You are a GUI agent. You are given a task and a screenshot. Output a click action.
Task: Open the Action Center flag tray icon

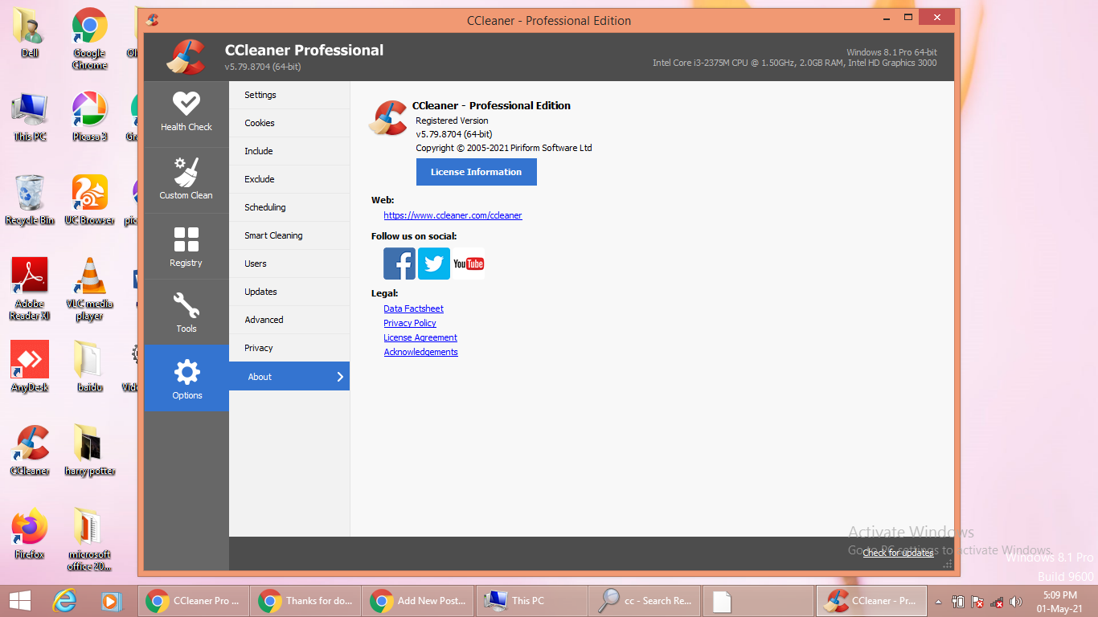click(x=977, y=601)
